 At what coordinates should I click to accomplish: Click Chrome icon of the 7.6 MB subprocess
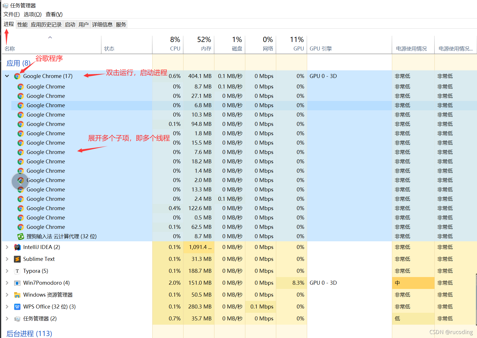pos(20,152)
